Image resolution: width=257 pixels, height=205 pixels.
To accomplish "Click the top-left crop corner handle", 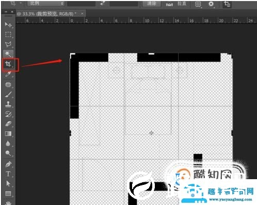I will (72, 55).
